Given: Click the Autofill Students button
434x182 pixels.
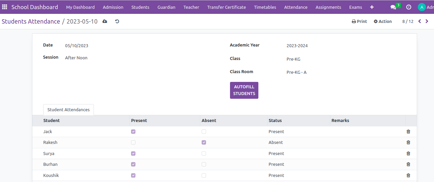Looking at the screenshot, I should click(244, 90).
